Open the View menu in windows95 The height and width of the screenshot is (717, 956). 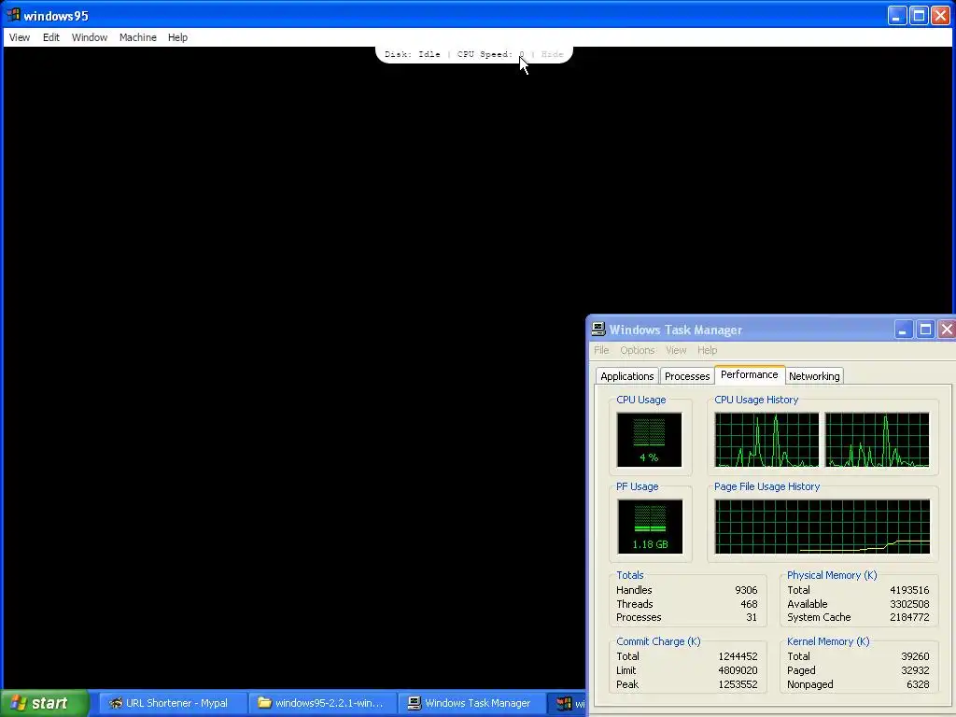click(x=20, y=37)
